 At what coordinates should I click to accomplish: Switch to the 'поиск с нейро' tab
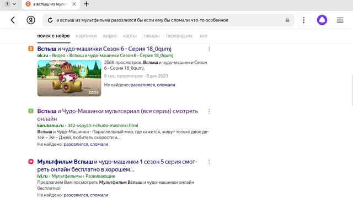click(54, 36)
